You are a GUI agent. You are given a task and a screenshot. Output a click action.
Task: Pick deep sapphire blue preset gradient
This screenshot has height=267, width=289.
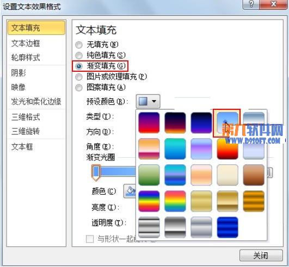227,227
